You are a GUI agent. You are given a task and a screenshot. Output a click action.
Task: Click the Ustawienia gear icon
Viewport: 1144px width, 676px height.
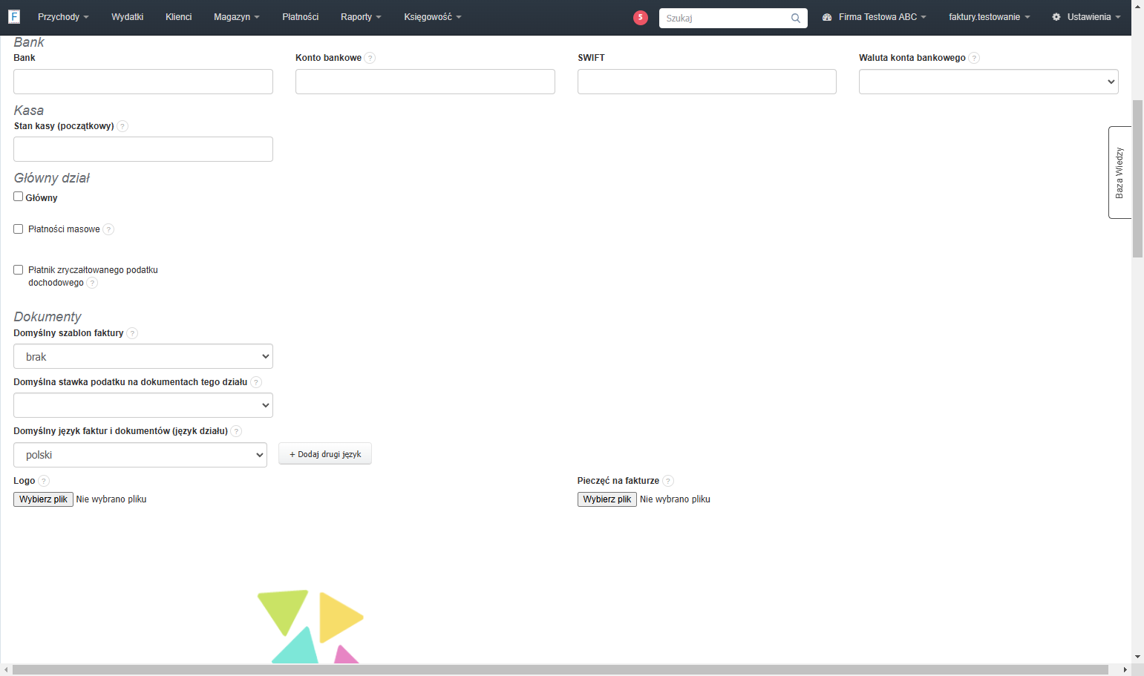[1056, 17]
